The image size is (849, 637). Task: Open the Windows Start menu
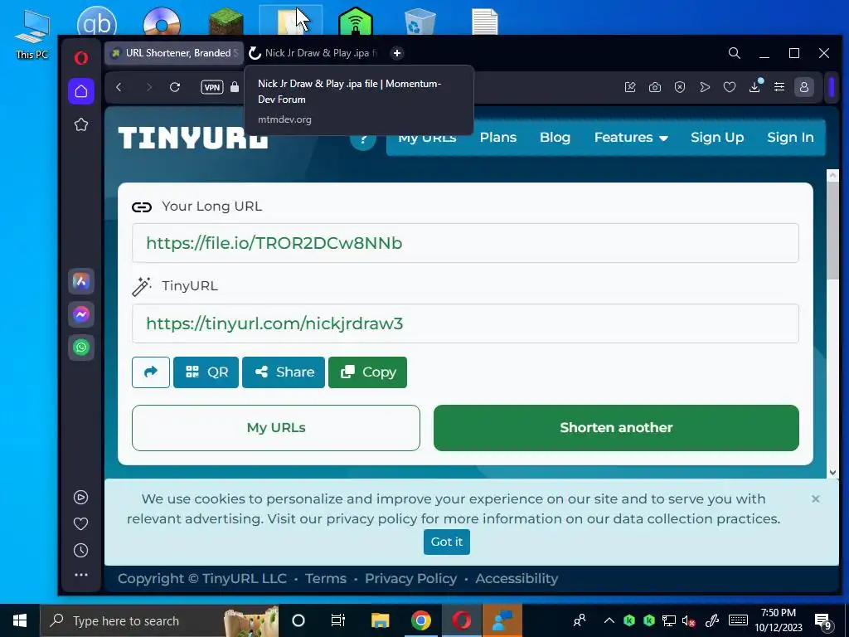tap(20, 620)
